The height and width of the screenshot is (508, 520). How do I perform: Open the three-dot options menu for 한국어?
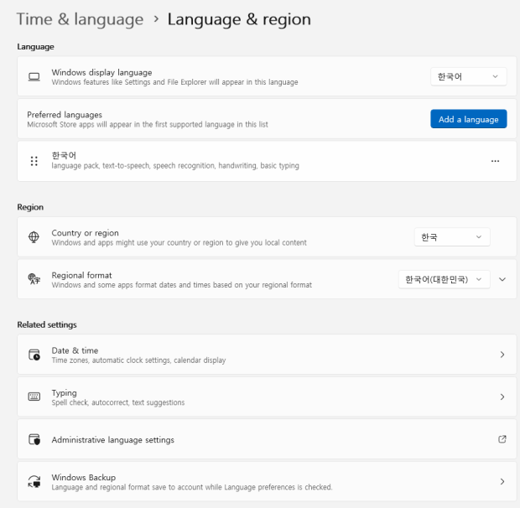(495, 161)
